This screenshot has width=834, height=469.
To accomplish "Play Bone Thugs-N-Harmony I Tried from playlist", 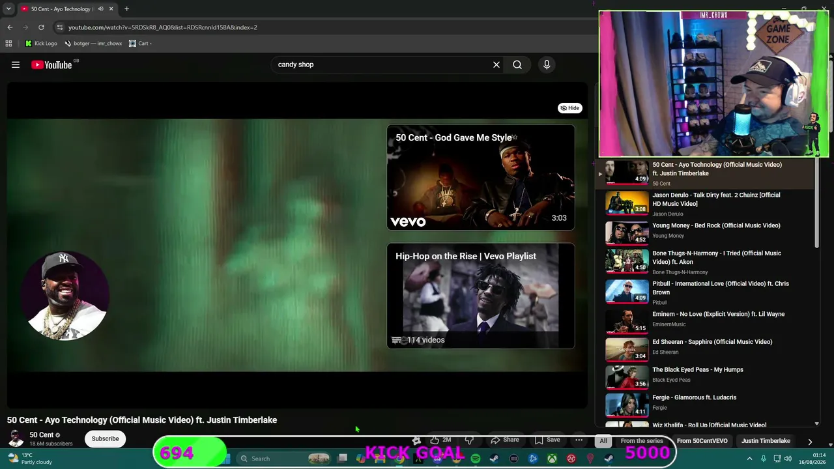I will (x=704, y=262).
